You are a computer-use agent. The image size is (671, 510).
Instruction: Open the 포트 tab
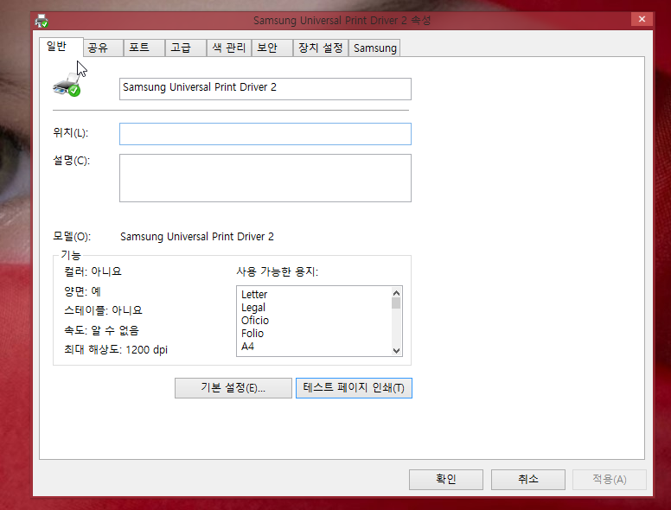[144, 48]
